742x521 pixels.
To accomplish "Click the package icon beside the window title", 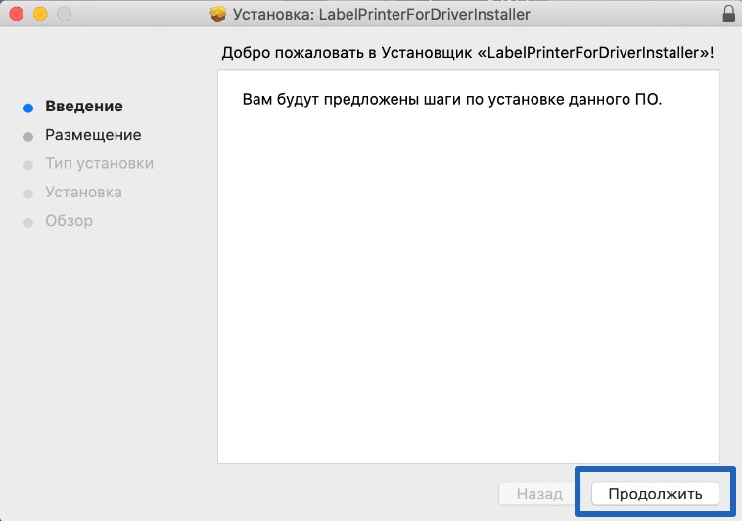I will click(x=218, y=15).
